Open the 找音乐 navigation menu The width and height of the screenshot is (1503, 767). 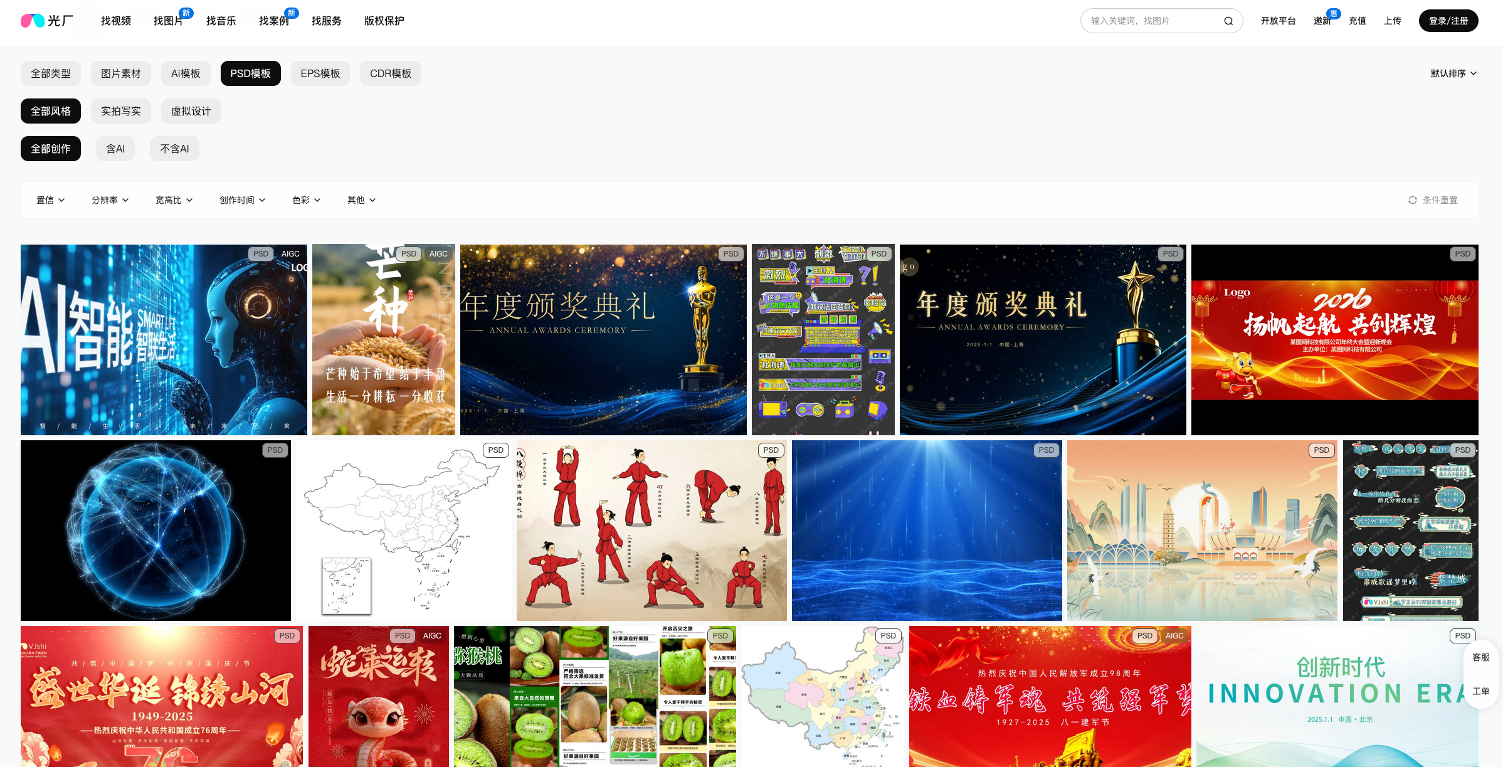pos(221,21)
